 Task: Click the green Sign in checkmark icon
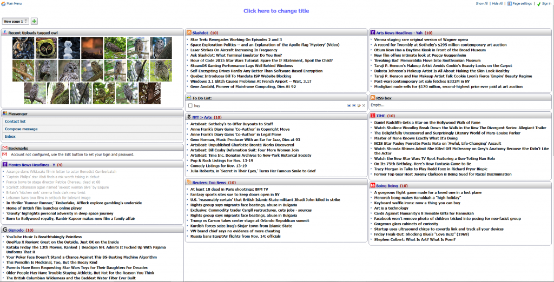(539, 4)
